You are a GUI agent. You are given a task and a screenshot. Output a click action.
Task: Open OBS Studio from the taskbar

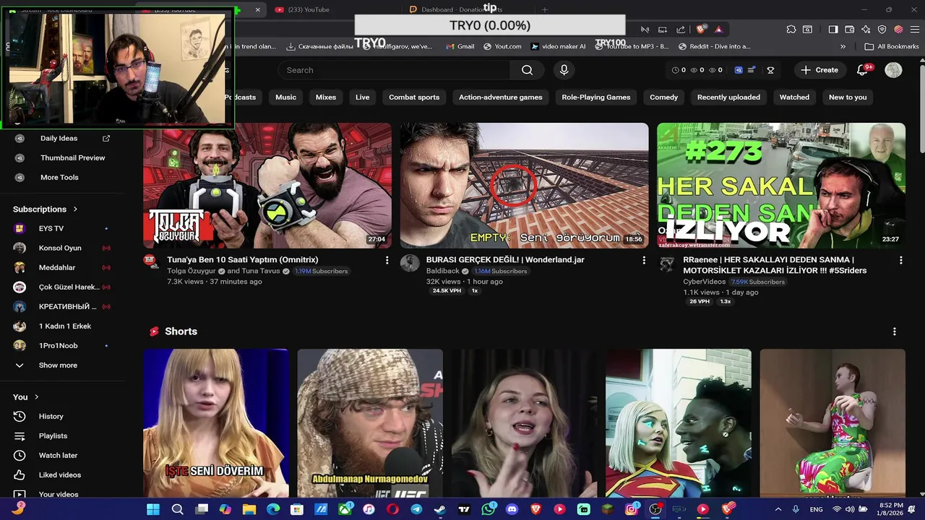click(x=655, y=509)
